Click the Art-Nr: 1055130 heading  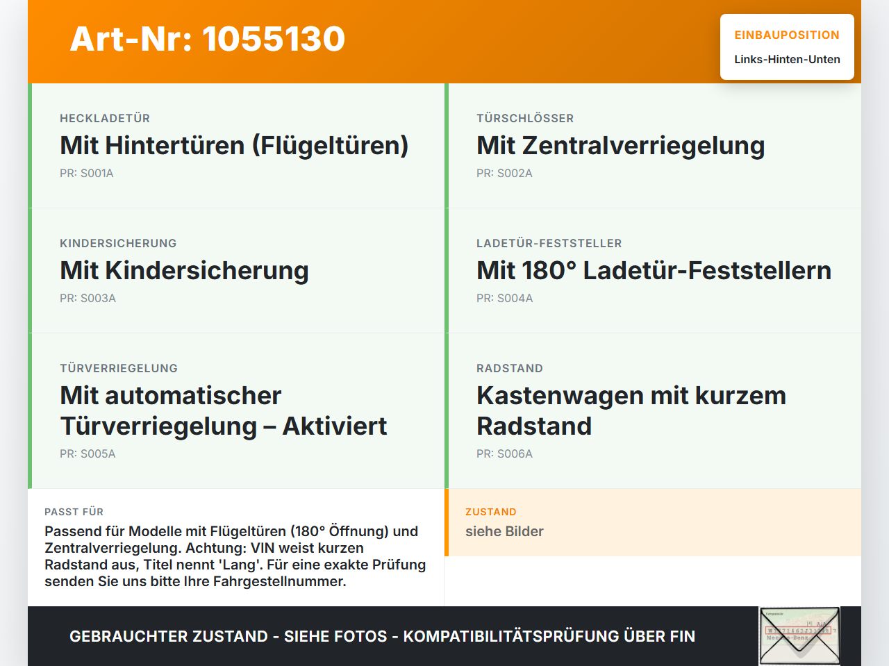pyautogui.click(x=208, y=39)
